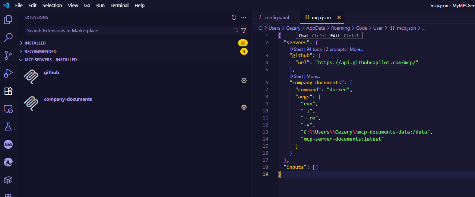Open the Json extension icon in activity bar
The width and height of the screenshot is (475, 197).
click(8, 144)
